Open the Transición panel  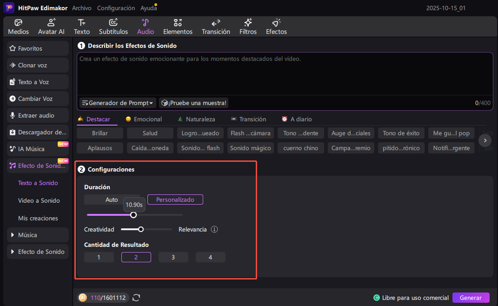point(216,27)
